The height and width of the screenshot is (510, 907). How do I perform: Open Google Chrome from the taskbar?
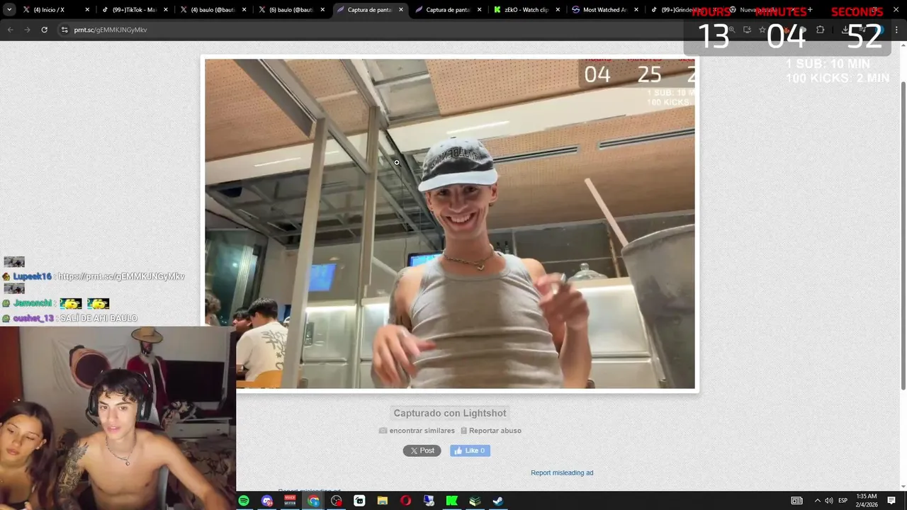pos(313,501)
